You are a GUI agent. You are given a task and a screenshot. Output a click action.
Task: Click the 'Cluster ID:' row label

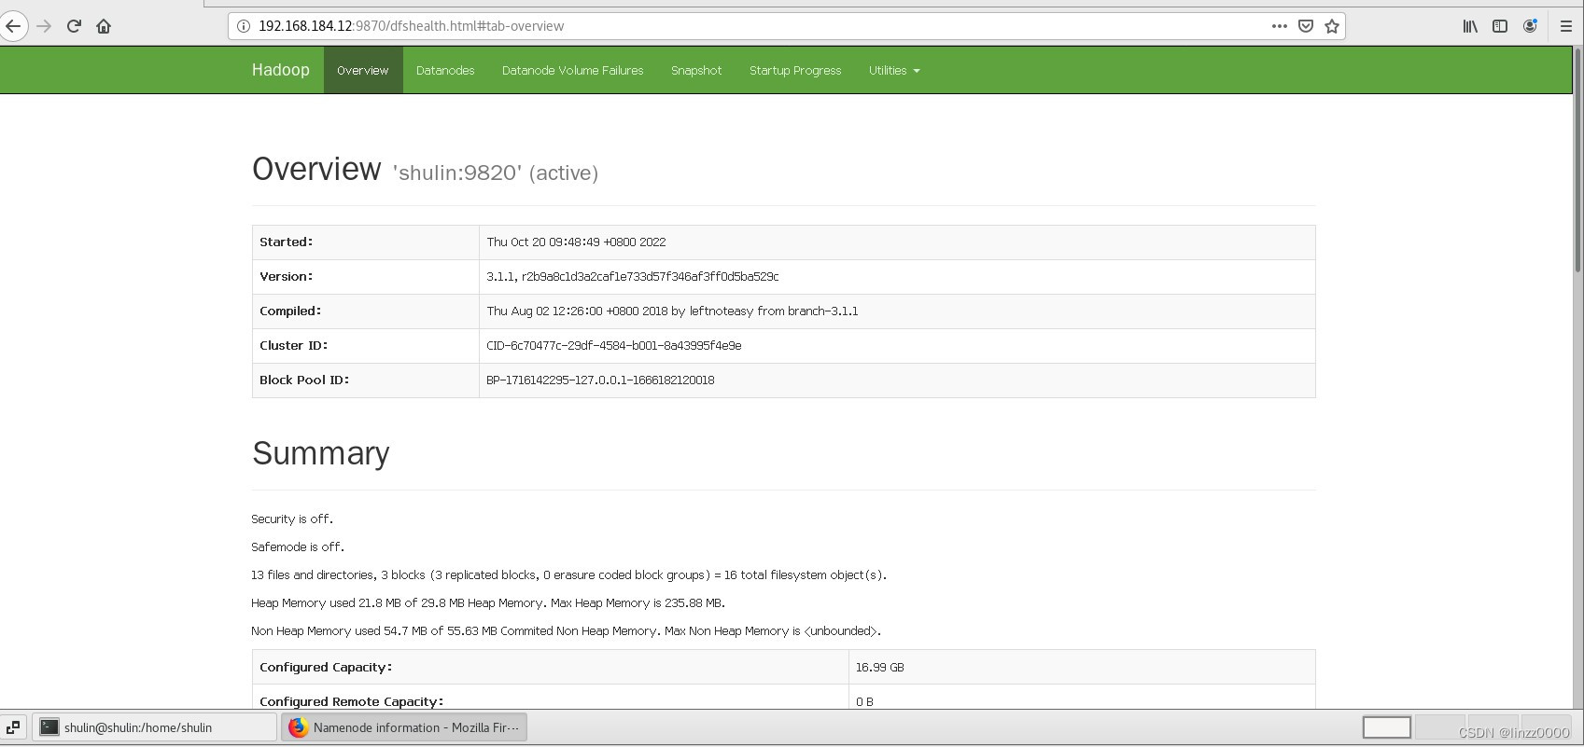294,345
